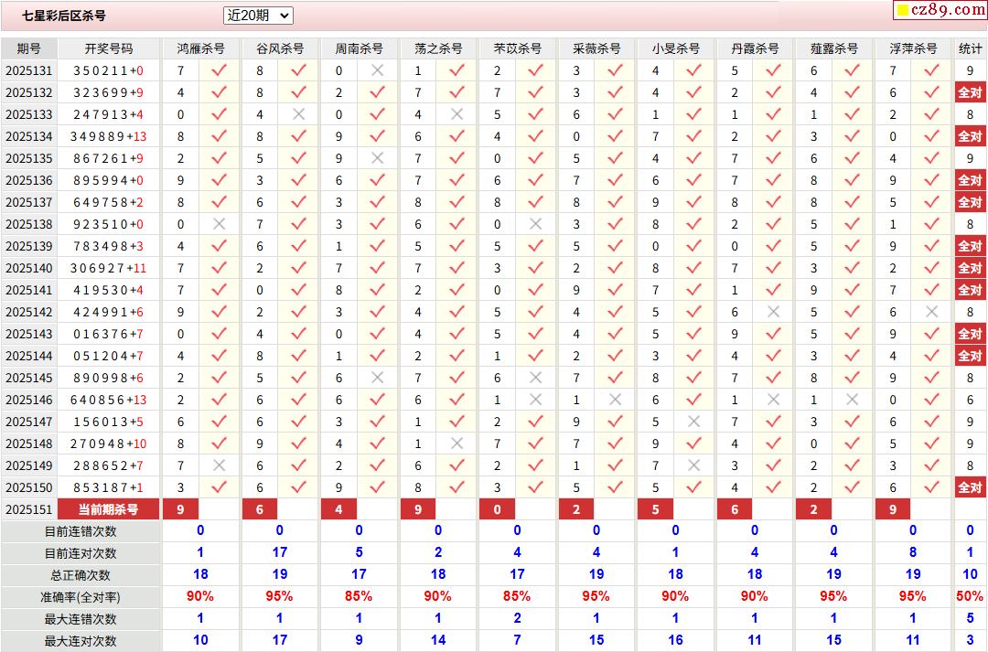The width and height of the screenshot is (988, 652).
Task: Click draw number 349889+13 in row 2025134
Action: tap(108, 136)
